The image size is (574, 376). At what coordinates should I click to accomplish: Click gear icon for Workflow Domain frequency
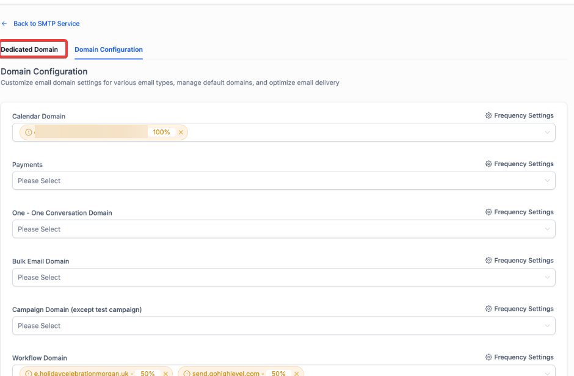coord(489,357)
